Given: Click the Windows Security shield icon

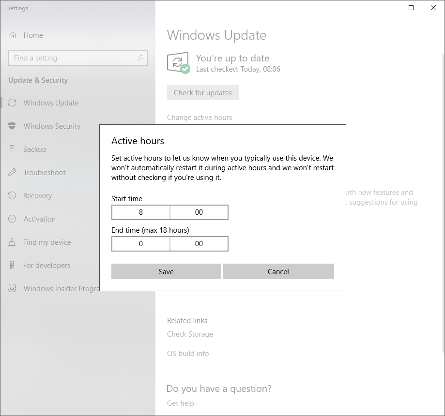Looking at the screenshot, I should [x=12, y=126].
